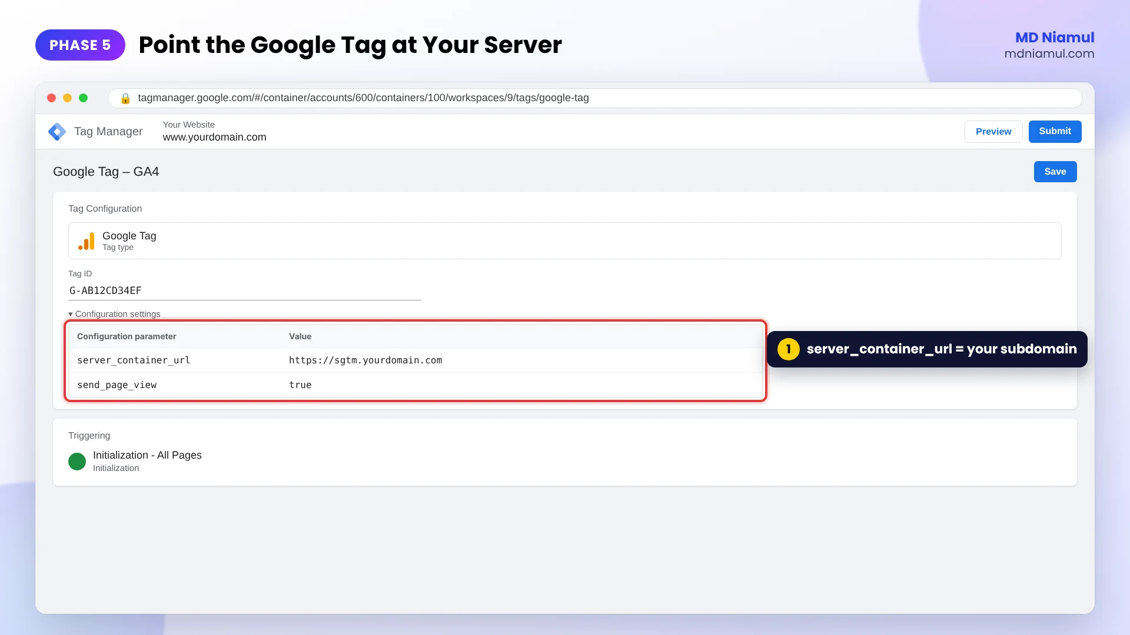Click the 'Tag ID' field label
This screenshot has height=635, width=1130.
click(x=80, y=274)
